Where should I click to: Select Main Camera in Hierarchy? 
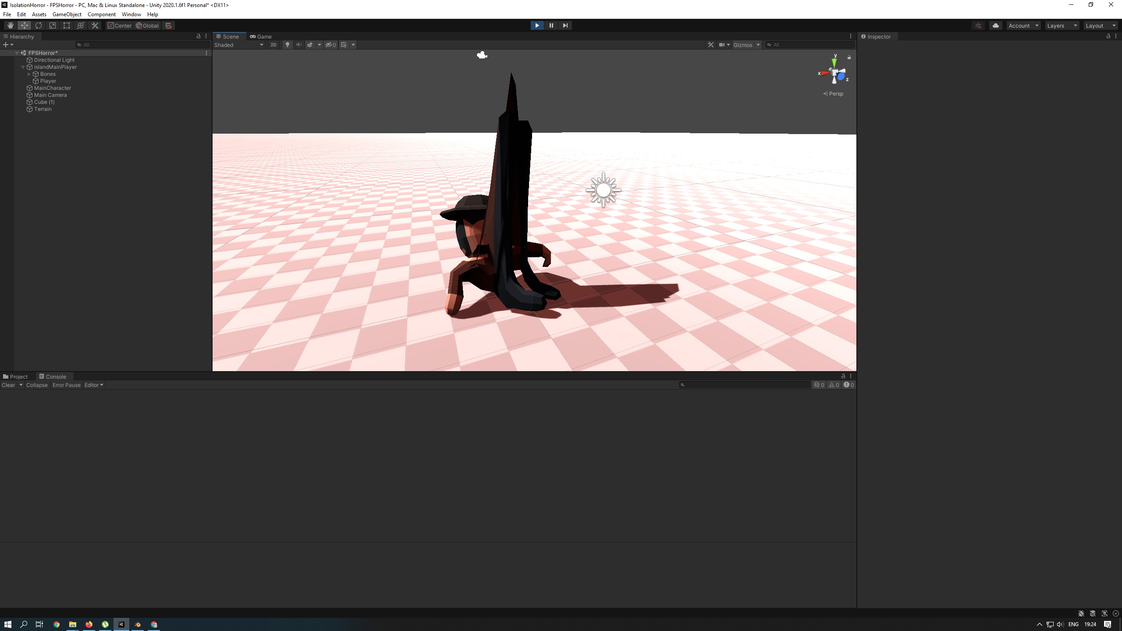coord(50,95)
